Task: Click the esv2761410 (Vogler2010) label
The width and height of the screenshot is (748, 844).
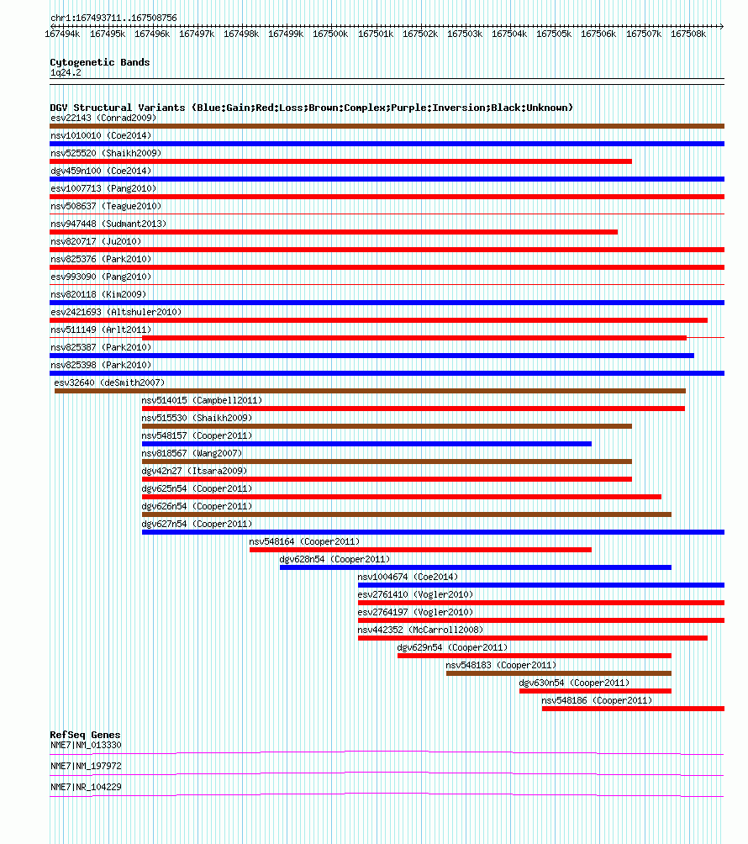Action: 415,595
